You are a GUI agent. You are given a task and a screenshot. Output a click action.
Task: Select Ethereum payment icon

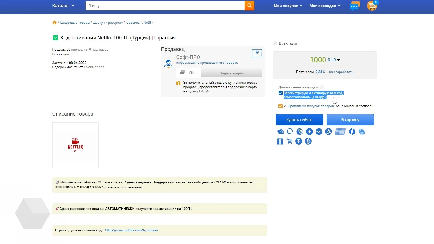coord(308,141)
